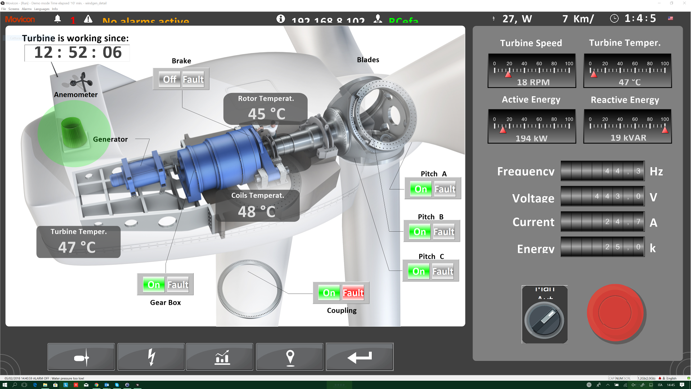
Task: Click the red alarm bell in status bar
Action: [x=660, y=378]
